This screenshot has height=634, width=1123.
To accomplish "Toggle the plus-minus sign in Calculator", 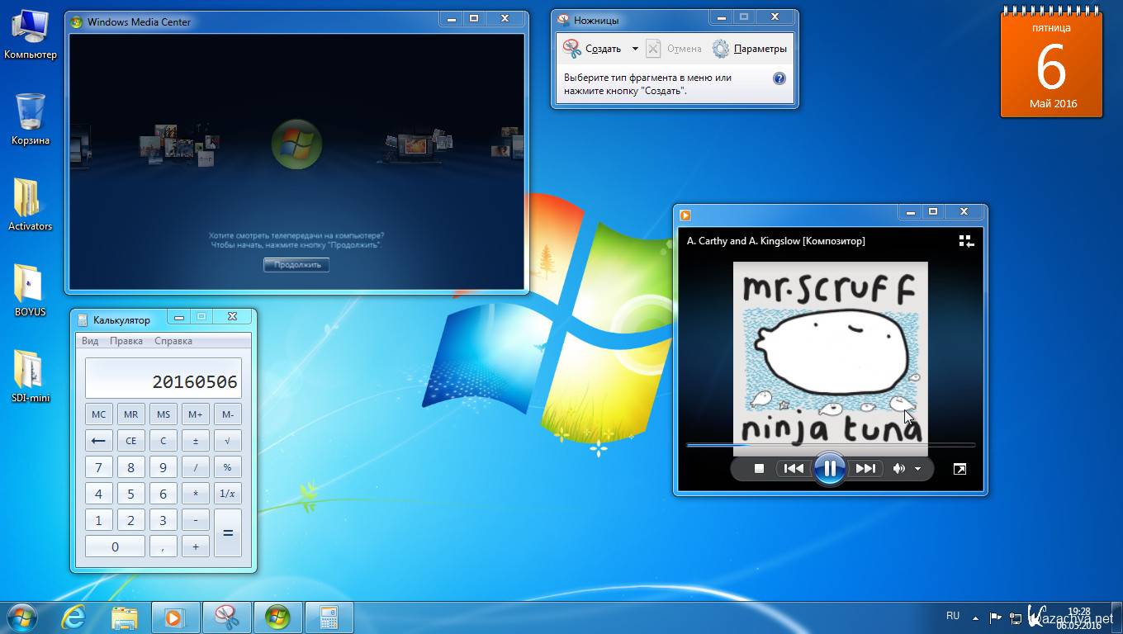I will click(x=196, y=441).
